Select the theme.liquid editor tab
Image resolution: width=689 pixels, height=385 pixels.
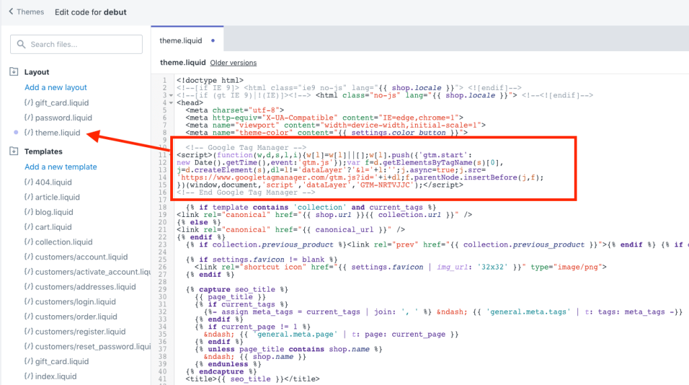point(180,41)
